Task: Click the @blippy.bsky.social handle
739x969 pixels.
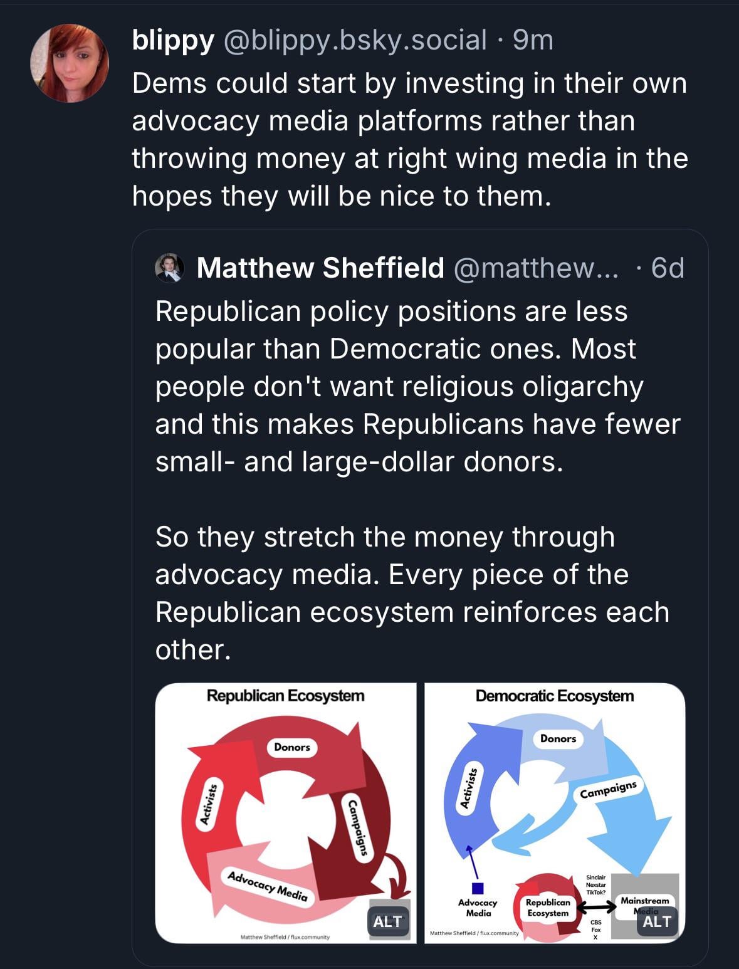Action: (x=355, y=40)
